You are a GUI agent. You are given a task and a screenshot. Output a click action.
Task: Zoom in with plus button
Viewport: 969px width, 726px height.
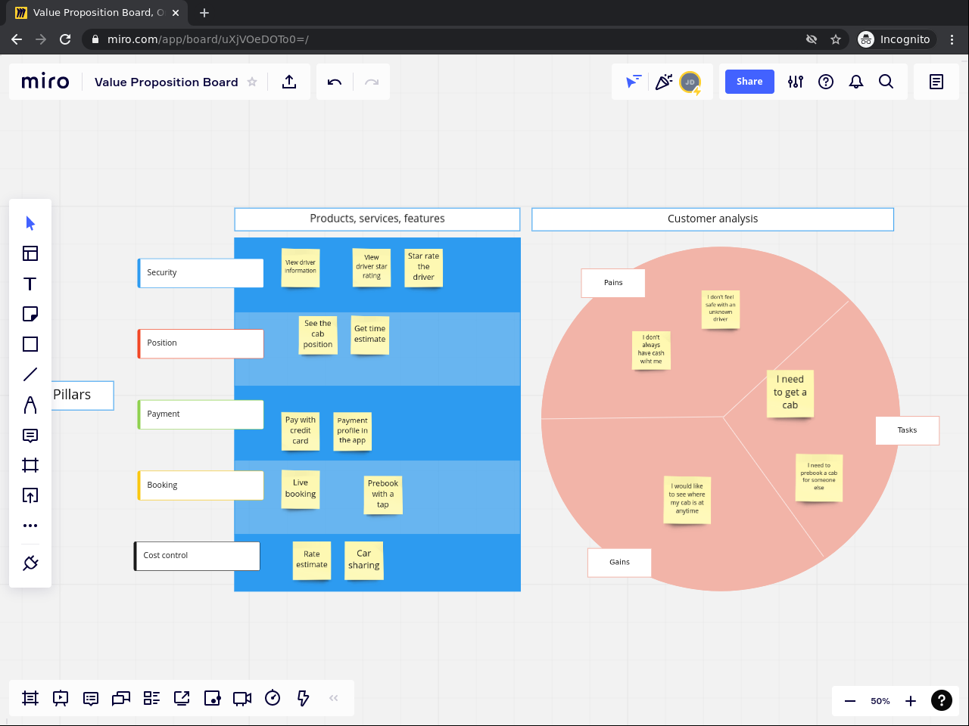pyautogui.click(x=911, y=701)
